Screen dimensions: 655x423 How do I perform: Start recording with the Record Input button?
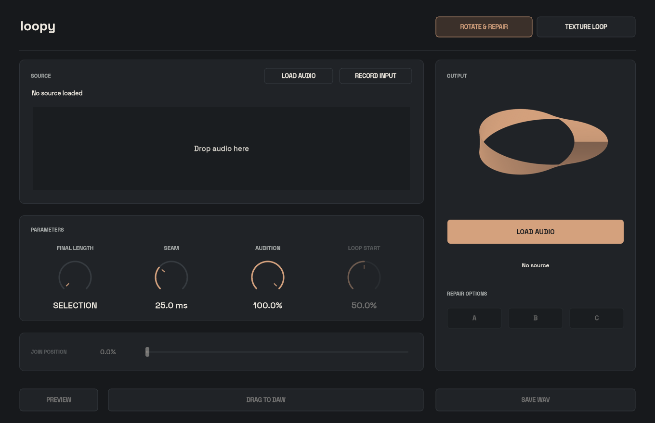pos(376,76)
